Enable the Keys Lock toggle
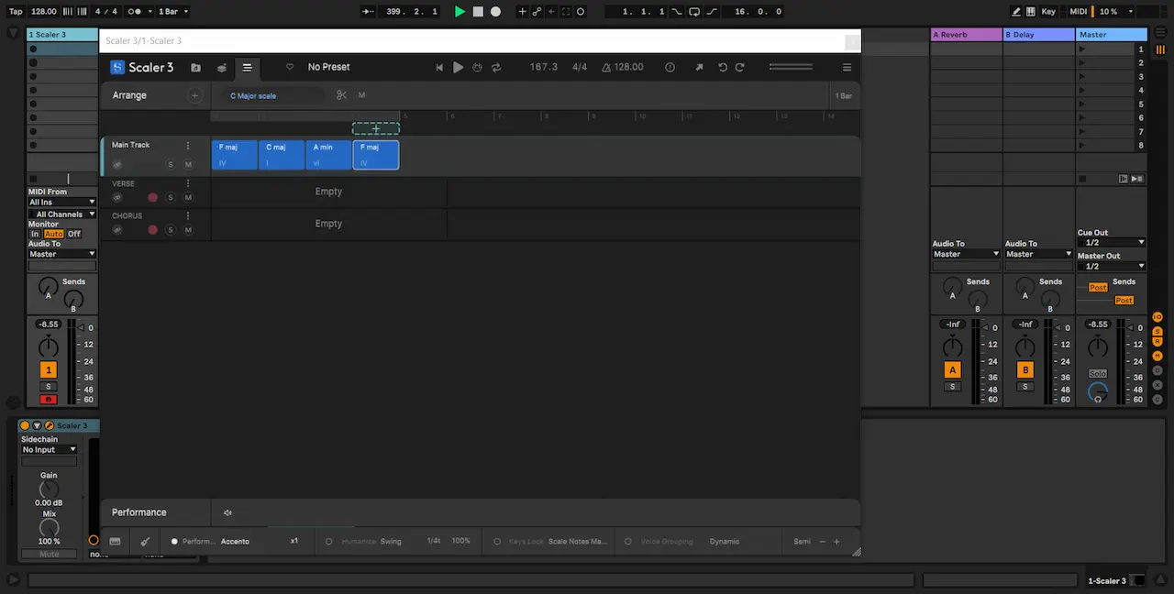1174x594 pixels. pos(498,541)
